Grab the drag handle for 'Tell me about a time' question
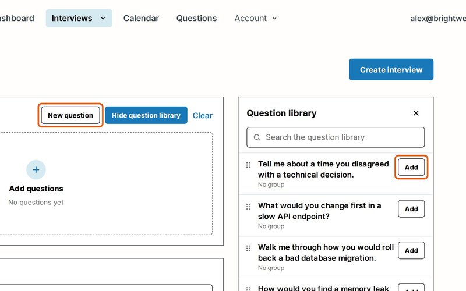 (248, 165)
